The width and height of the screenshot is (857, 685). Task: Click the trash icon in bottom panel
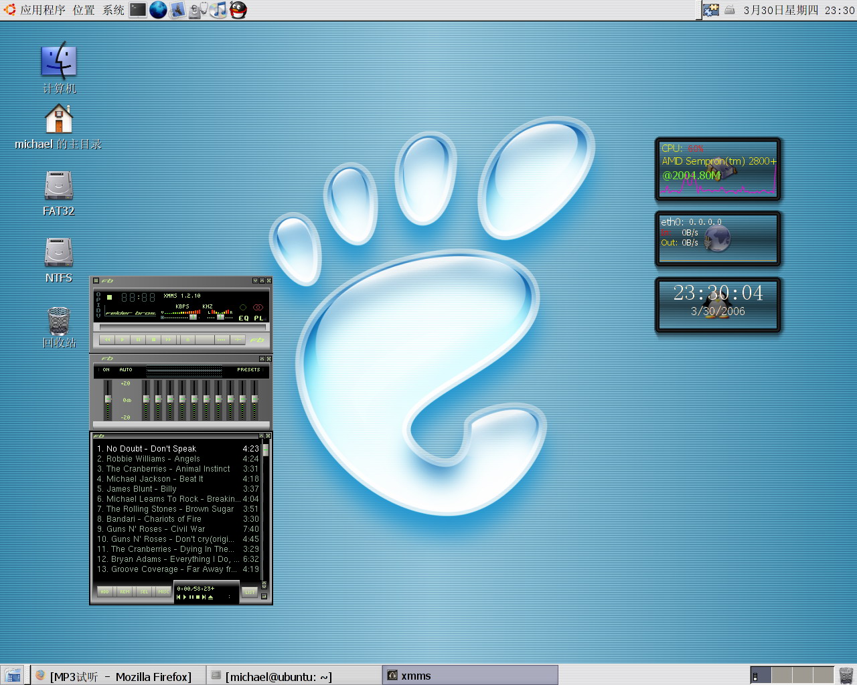click(846, 675)
